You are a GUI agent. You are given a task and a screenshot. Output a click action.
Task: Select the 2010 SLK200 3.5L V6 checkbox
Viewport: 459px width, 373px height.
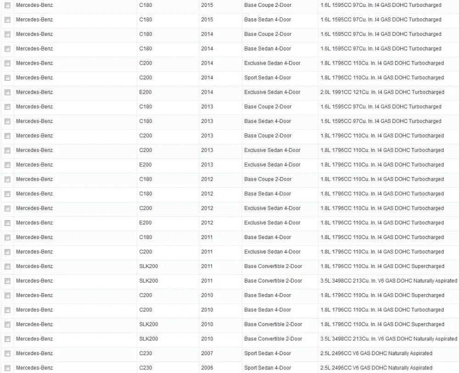(8, 339)
